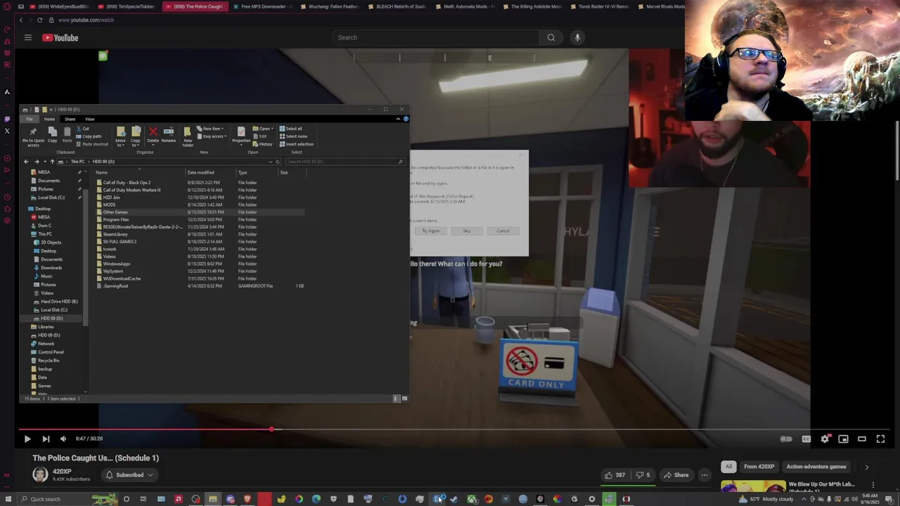The image size is (900, 506).
Task: Click Cut in the Clipboard group
Action: pyautogui.click(x=83, y=129)
